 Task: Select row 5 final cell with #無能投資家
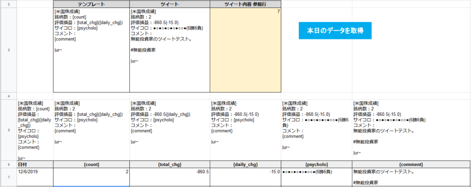pos(411,130)
